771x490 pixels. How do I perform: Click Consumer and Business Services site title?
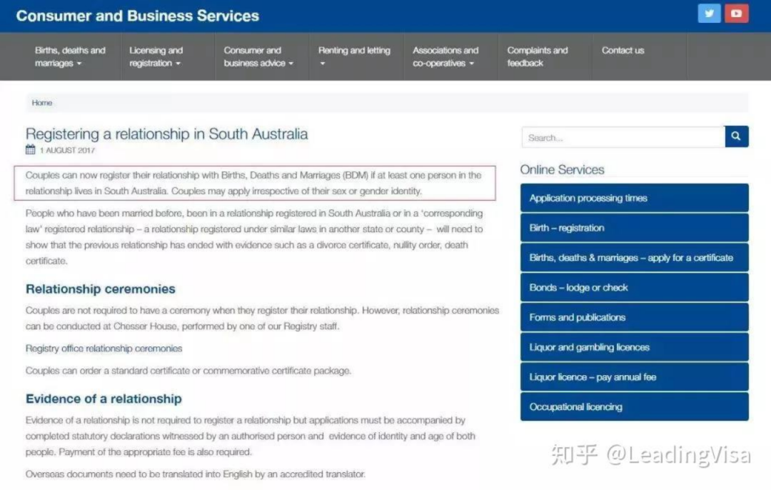[137, 16]
